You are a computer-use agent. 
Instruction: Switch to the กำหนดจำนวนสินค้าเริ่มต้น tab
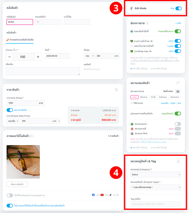pyautogui.click(x=20, y=40)
